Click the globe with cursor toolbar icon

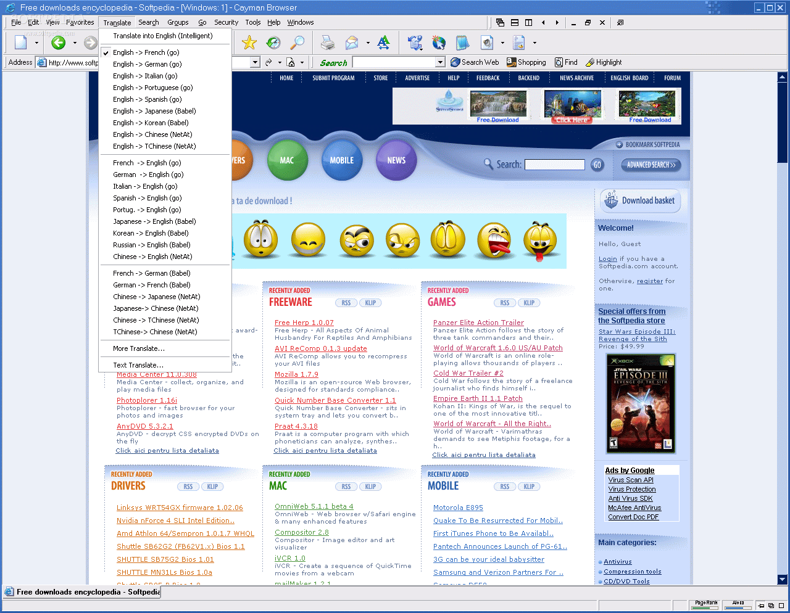click(439, 43)
